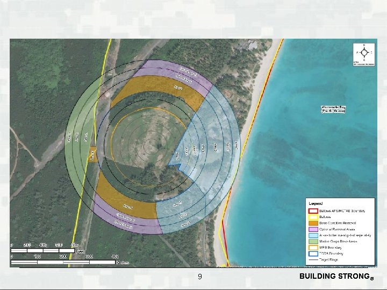Click the center of the target rings
Viewport: 387px width, 290px height.
[x=151, y=146]
